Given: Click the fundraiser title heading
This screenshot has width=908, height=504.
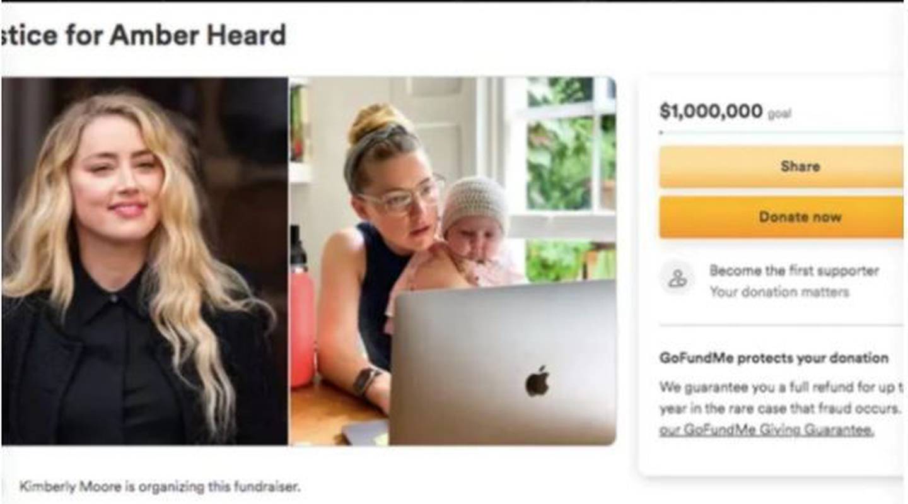Looking at the screenshot, I should (144, 35).
